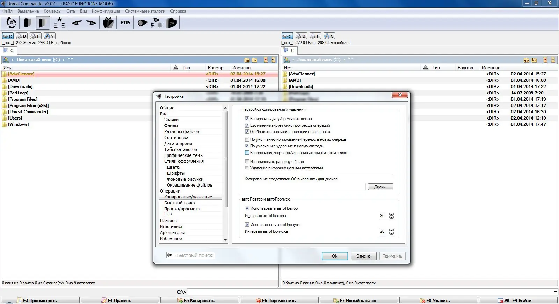Click sort arrow in left panel header
Image resolution: width=559 pixels, height=304 pixels.
coord(176,67)
